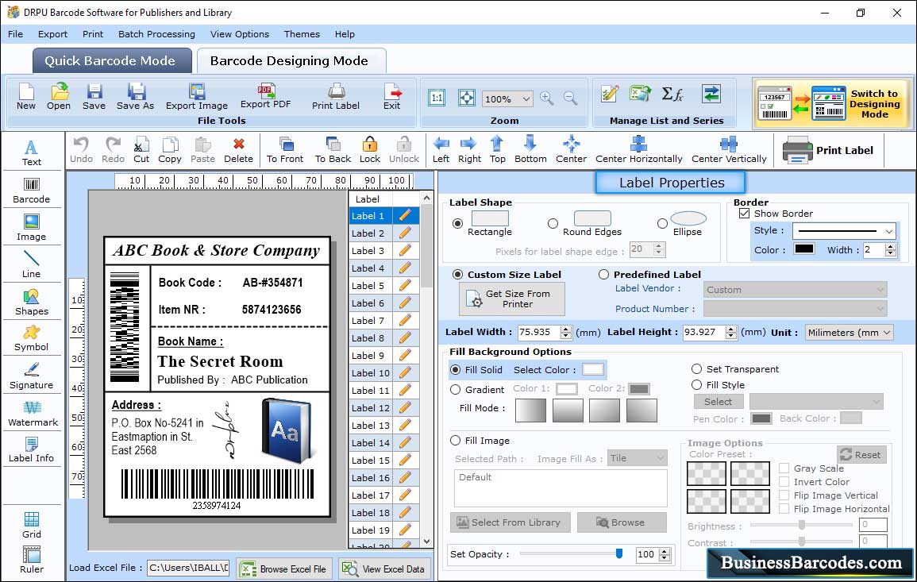The image size is (917, 582).
Task: Click Switch to Designing Mode button
Action: (831, 103)
